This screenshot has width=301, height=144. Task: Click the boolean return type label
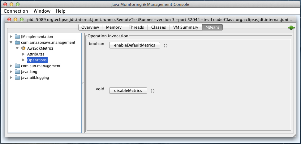pyautogui.click(x=97, y=43)
